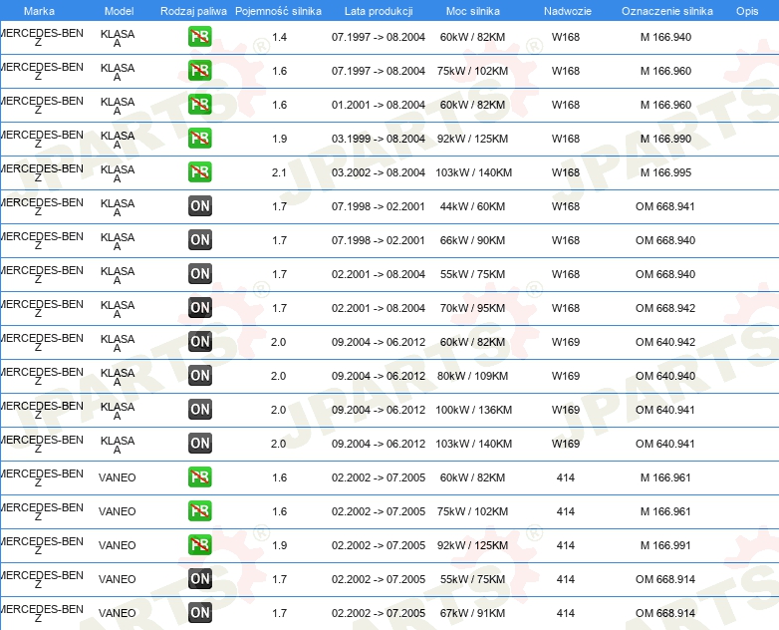779x630 pixels.
Task: Click engine capacity 2.1
Action: click(x=279, y=172)
